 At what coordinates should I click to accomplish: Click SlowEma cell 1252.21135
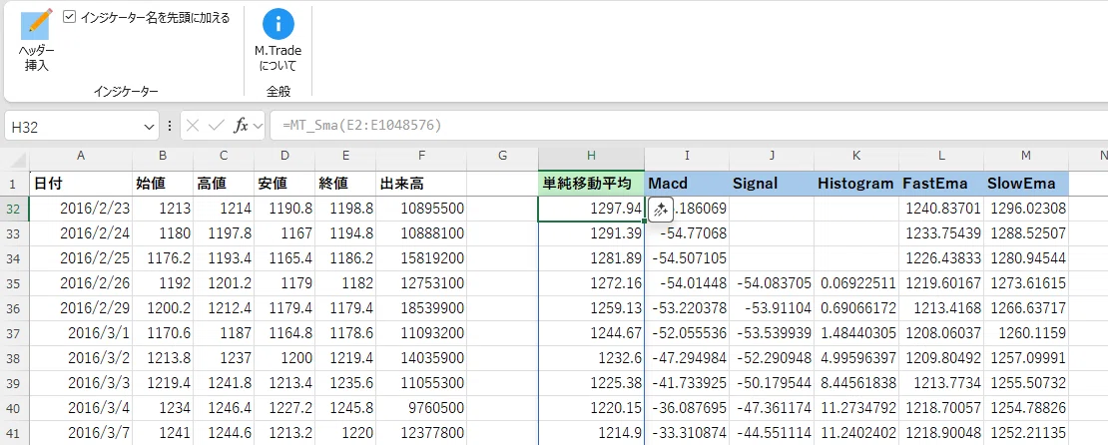(x=1026, y=432)
